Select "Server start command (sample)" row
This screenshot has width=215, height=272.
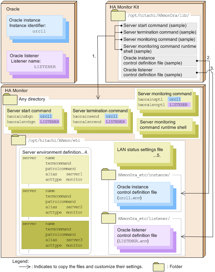click(159, 26)
